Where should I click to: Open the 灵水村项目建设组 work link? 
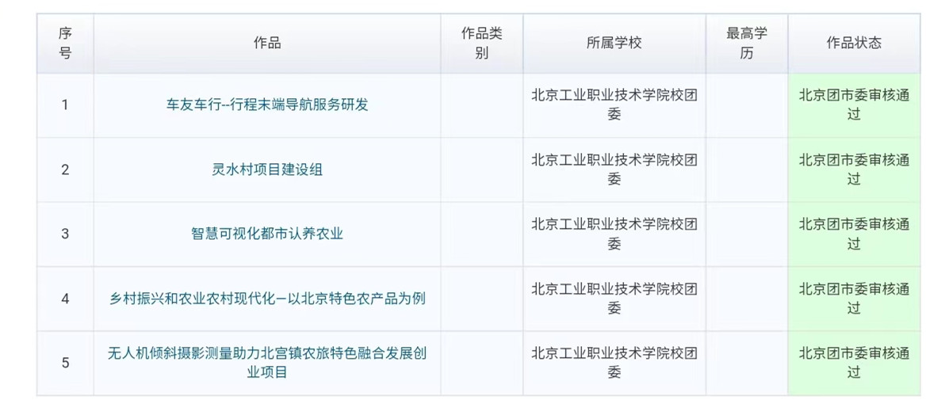(267, 169)
